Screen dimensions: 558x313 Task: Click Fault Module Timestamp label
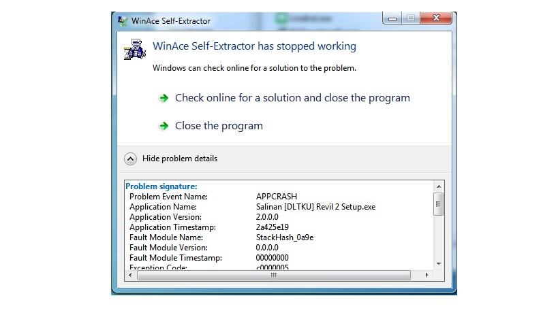tap(176, 258)
